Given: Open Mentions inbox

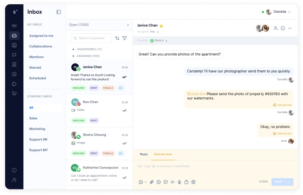Looking at the screenshot, I should click(x=36, y=57).
